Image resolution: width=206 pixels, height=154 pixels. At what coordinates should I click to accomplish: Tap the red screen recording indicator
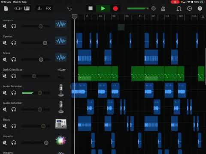coord(175,2)
